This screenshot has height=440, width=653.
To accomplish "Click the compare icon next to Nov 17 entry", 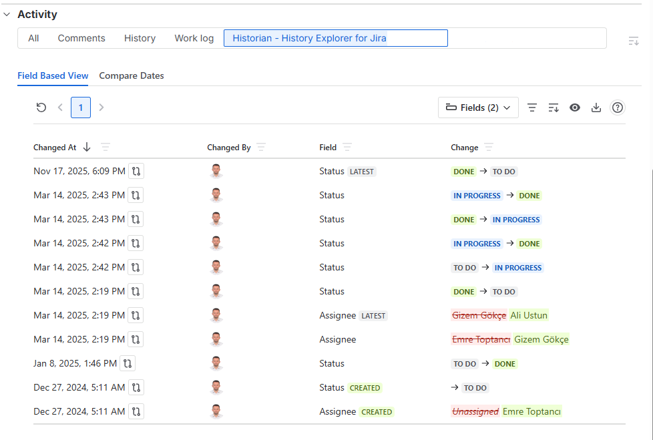I will pyautogui.click(x=136, y=171).
